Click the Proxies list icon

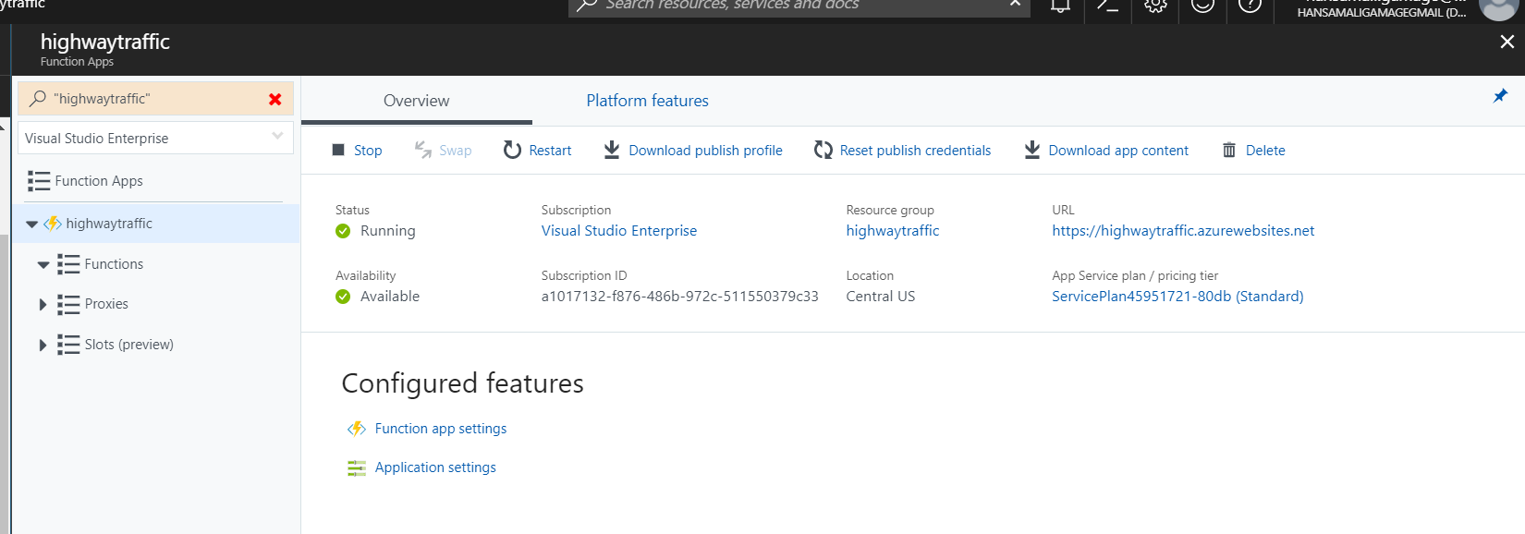coord(68,304)
